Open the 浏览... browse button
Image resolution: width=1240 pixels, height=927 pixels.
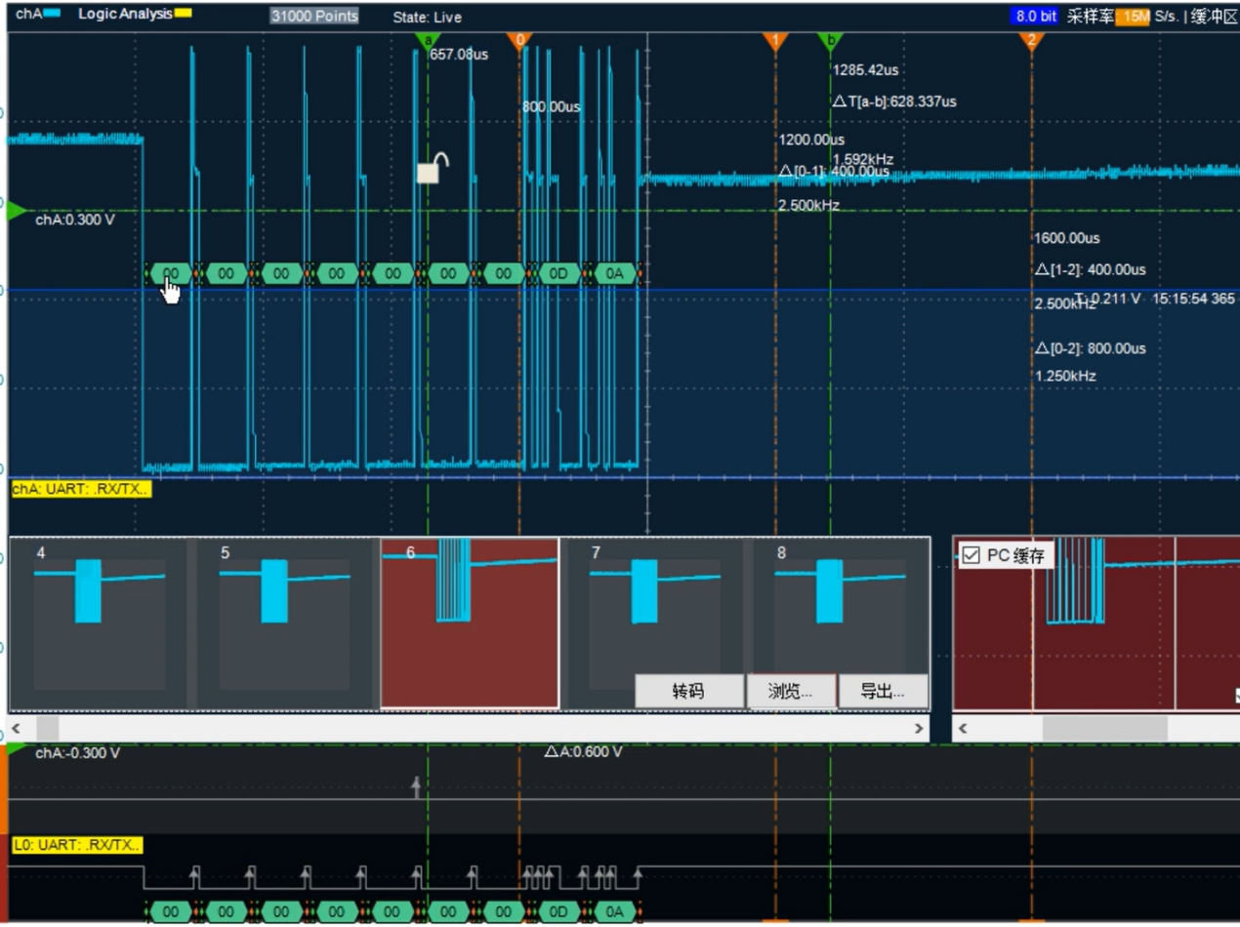click(x=791, y=691)
